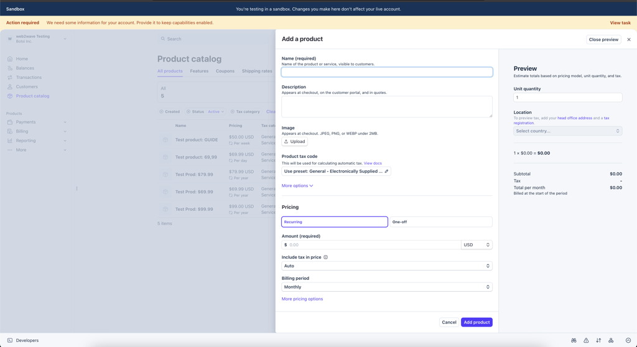The image size is (637, 347).
Task: Click 'Test Prod: $69.99' row name
Action: (194, 192)
